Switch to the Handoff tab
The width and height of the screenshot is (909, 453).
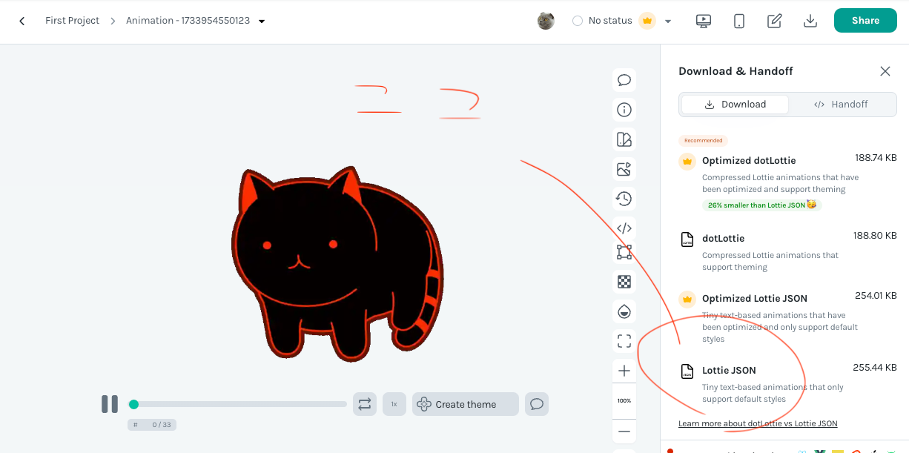pos(841,105)
